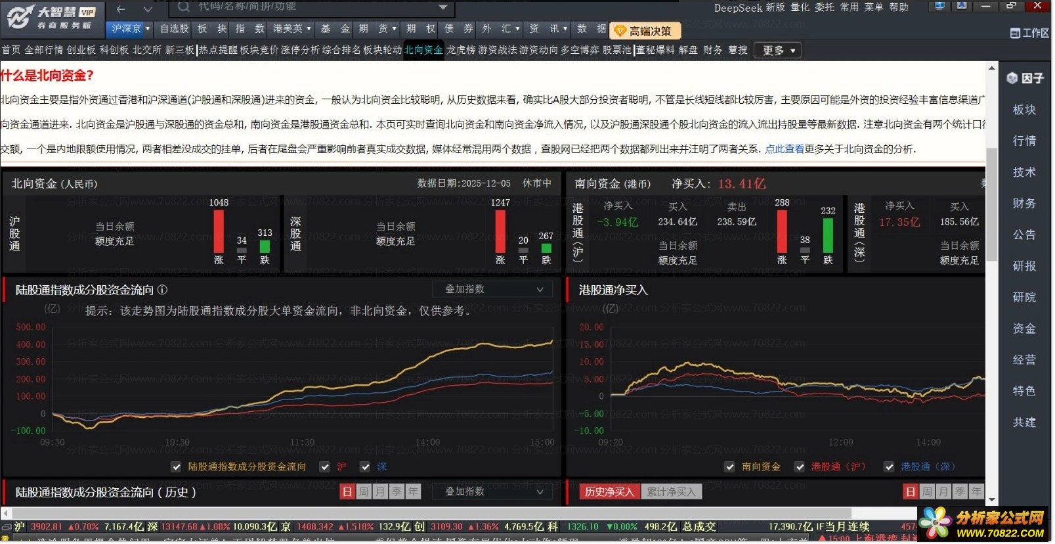This screenshot has width=1055, height=544.
Task: Click the info icon beside 陆股通指数成分股资金流向
Action: [x=163, y=290]
